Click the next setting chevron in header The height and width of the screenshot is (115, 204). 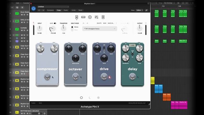43,10
